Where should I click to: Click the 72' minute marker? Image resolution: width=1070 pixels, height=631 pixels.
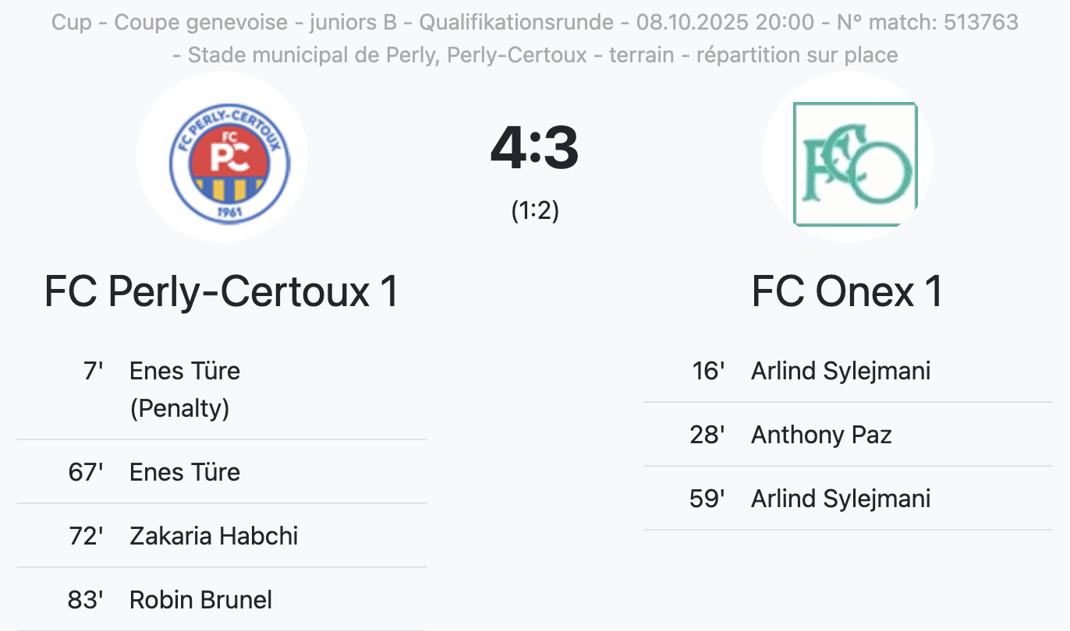[86, 536]
